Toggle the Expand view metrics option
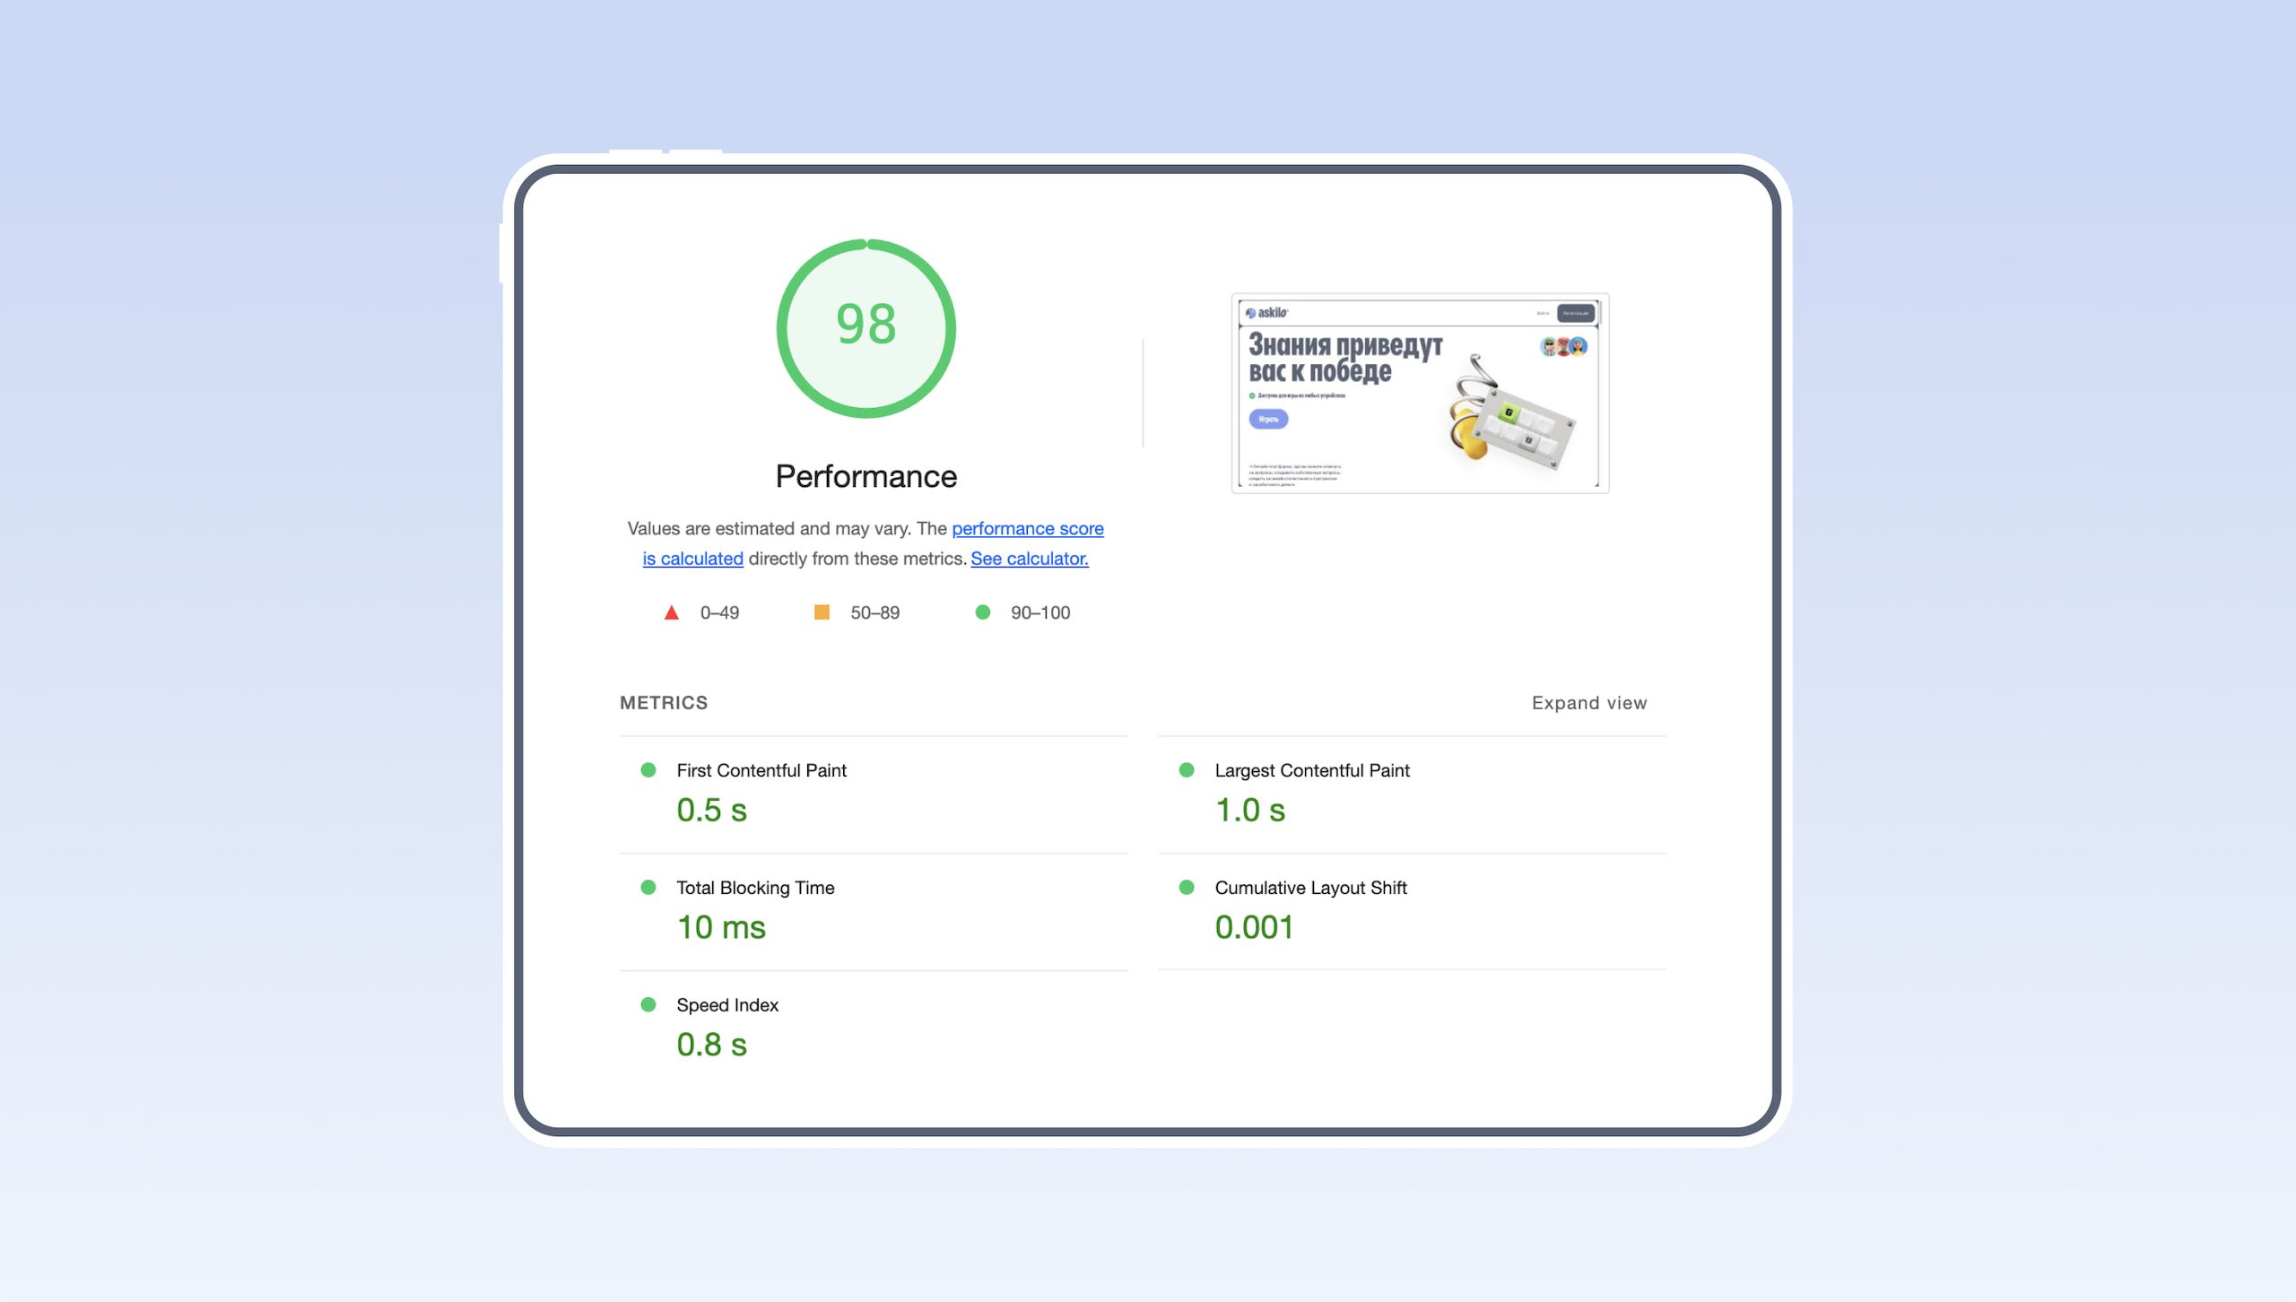Screen dimensions: 2296x1302 click(x=1588, y=703)
